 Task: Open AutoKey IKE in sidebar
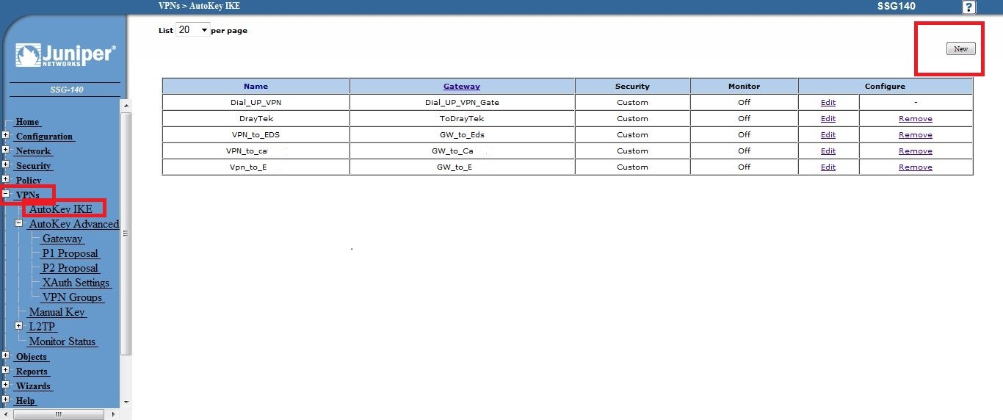point(61,209)
